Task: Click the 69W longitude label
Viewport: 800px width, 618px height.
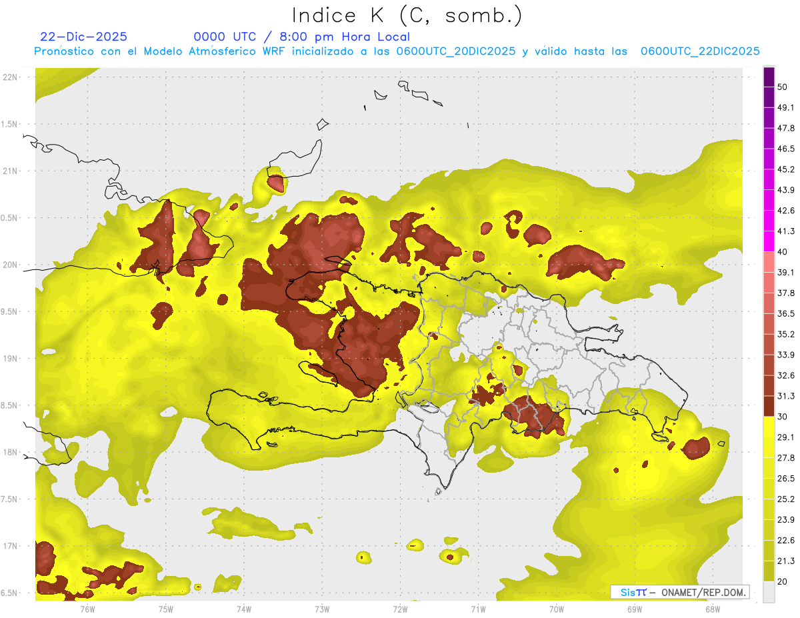Action: click(635, 609)
